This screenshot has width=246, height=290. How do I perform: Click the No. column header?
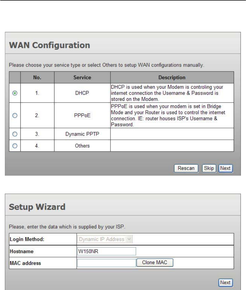click(x=38, y=78)
